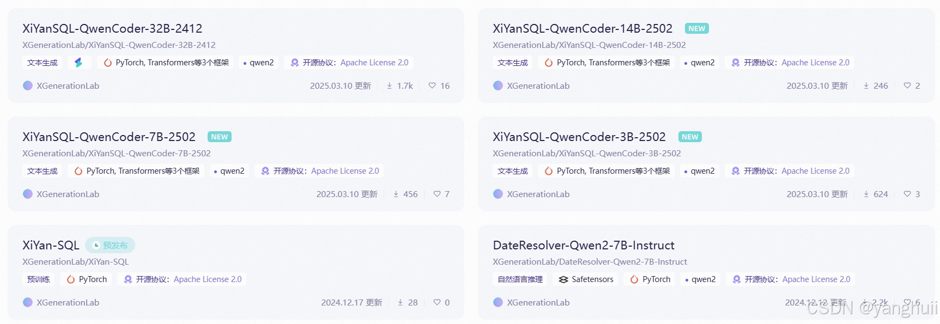Click Apache License 2.0 on 7B-2502 card
Screen dimensions: 940x324
[x=345, y=171]
